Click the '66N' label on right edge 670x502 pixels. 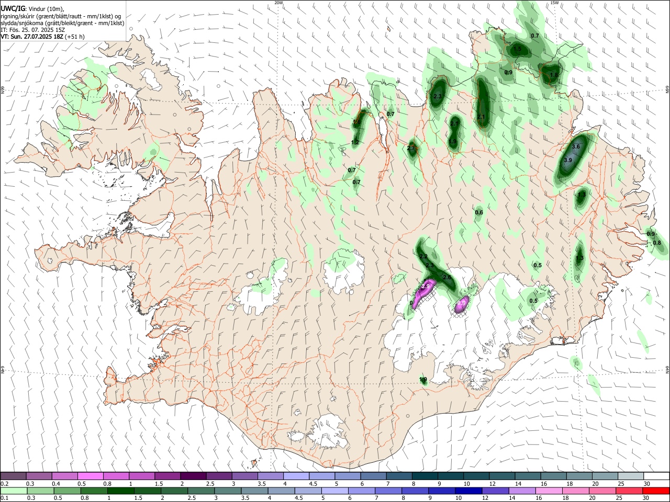tap(667, 90)
